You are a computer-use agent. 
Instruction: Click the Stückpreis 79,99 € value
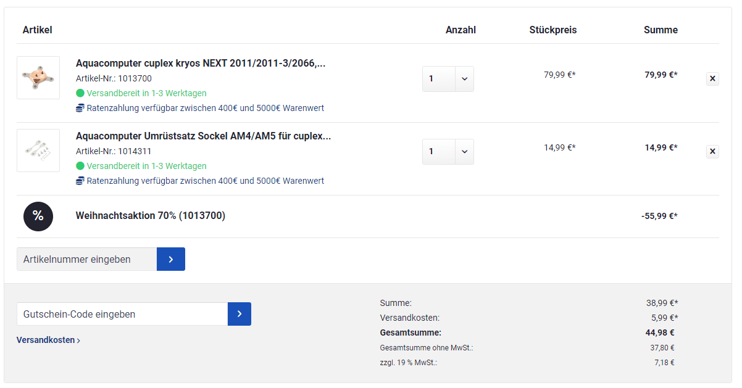pyautogui.click(x=560, y=75)
